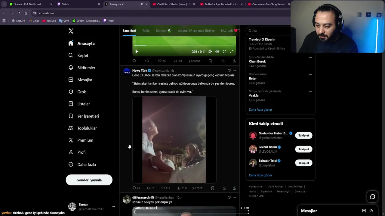Open News Türk profile avatar
The width and height of the screenshot is (385, 216).
click(x=127, y=72)
